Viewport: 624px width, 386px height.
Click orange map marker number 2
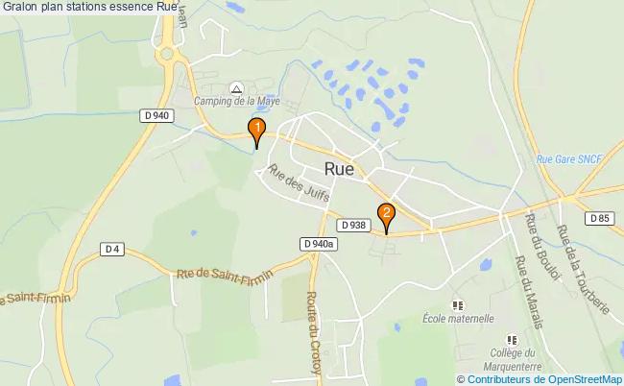tap(386, 217)
